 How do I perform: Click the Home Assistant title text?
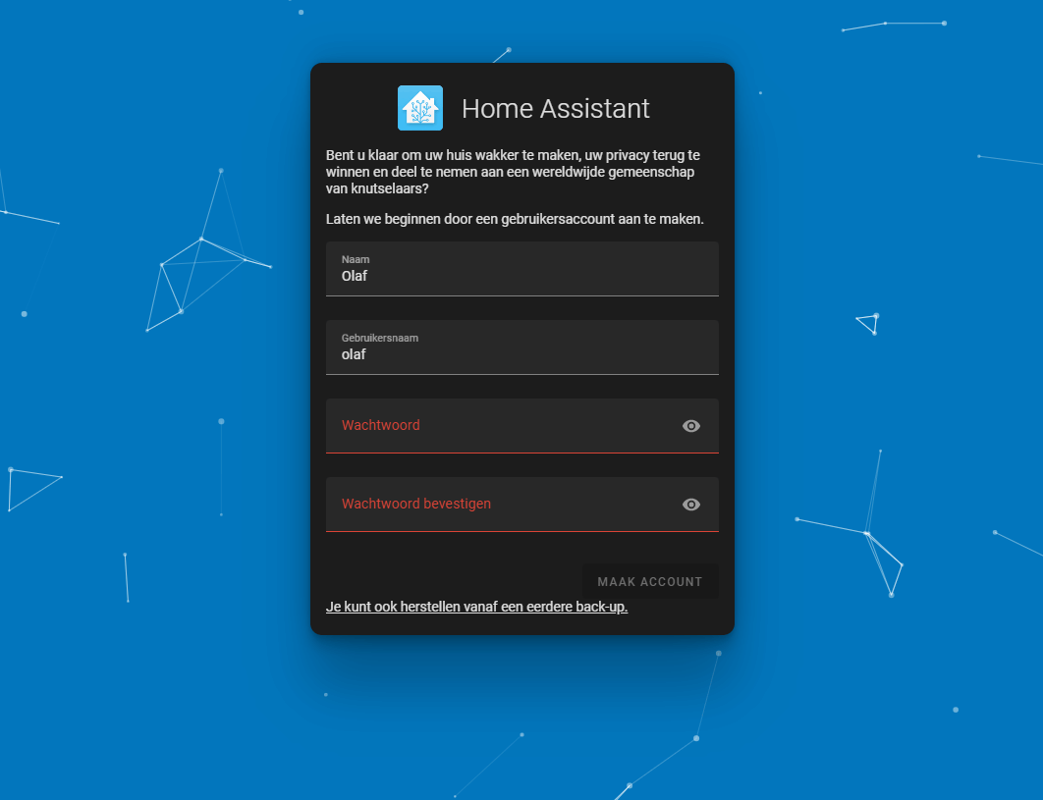[x=555, y=108]
